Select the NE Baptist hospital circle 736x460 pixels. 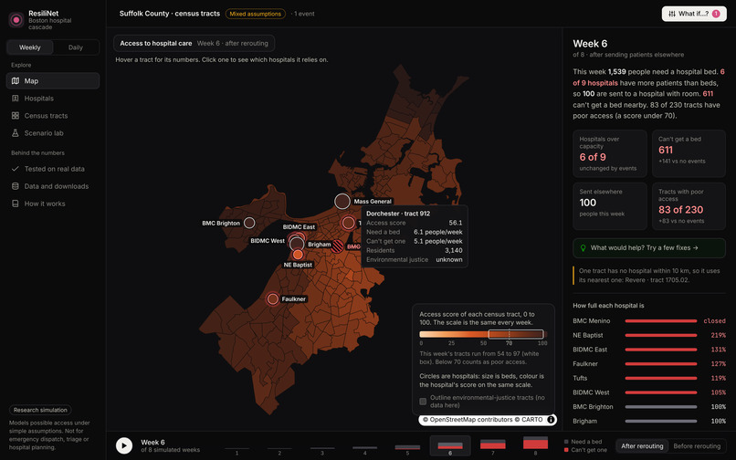(298, 255)
